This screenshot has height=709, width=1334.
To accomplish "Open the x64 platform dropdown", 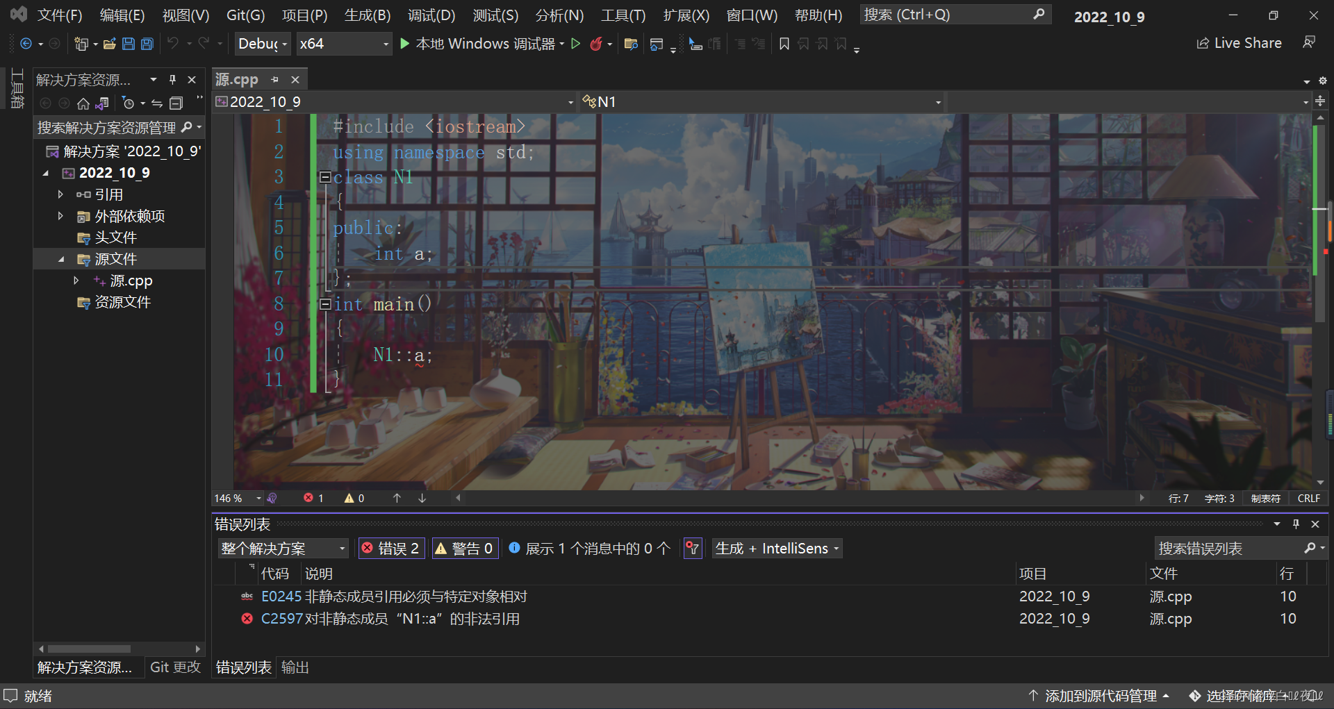I will coord(344,44).
